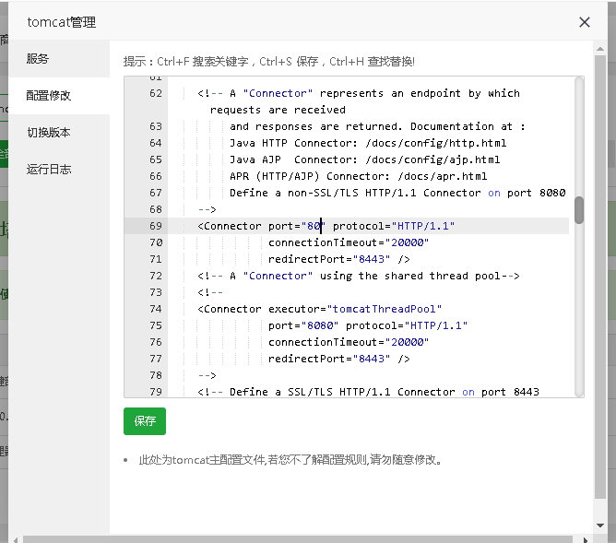Click /docs/config/ajp.html text on line 65

(432, 159)
